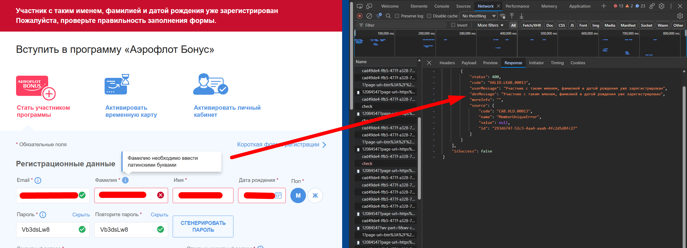Click Скрыть next to Повторите пароль

pyautogui.click(x=159, y=215)
